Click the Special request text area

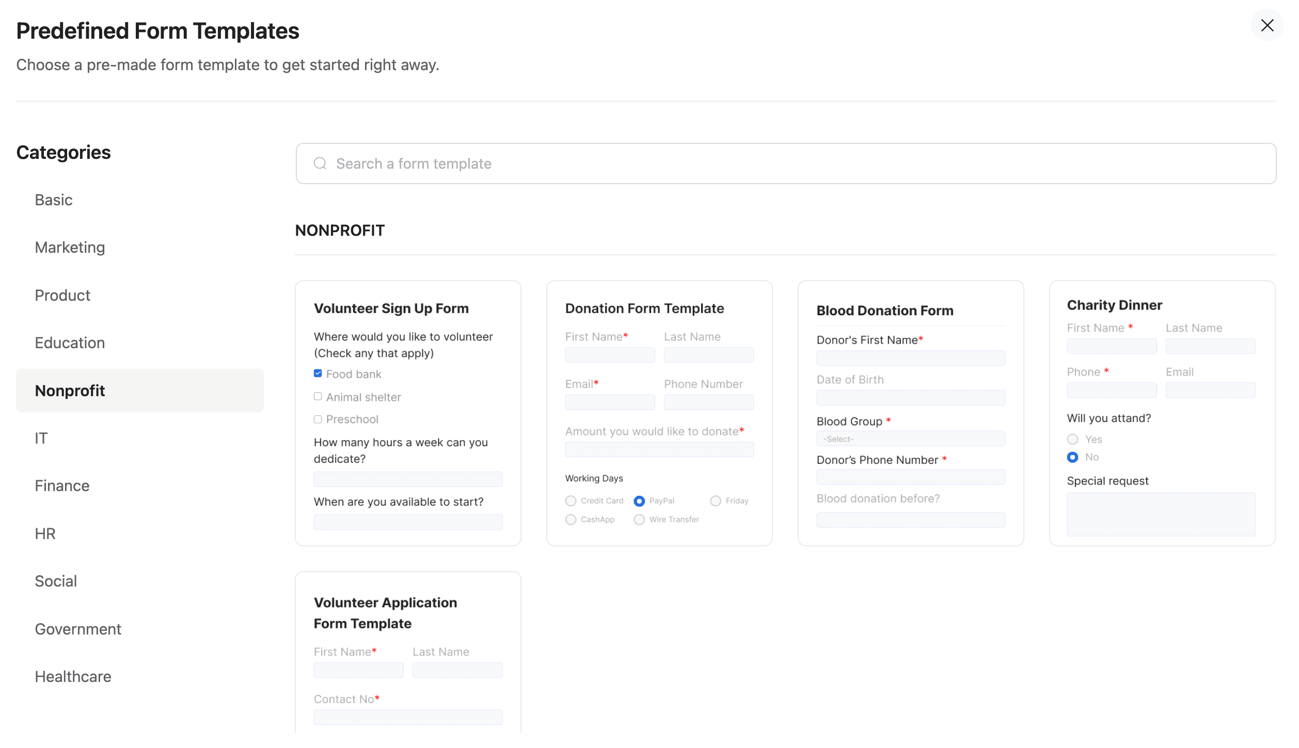coord(1161,514)
